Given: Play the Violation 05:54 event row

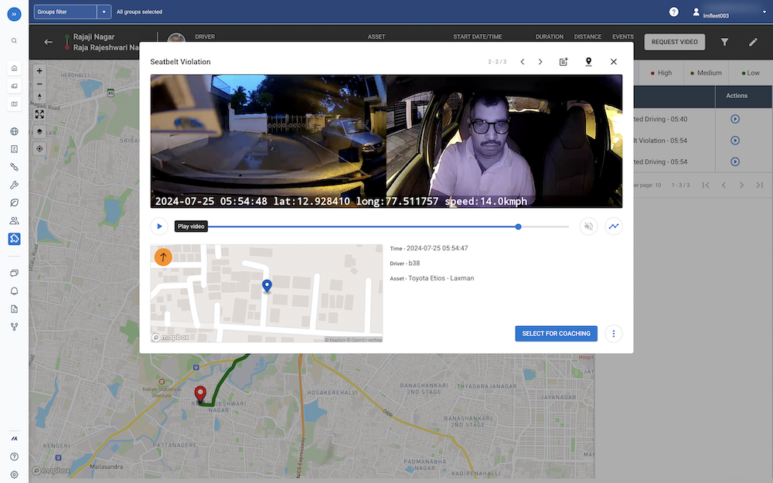Looking at the screenshot, I should [x=734, y=141].
